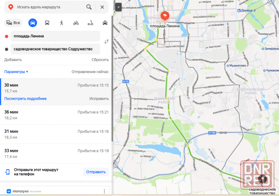Collapse the side panel with arrow button
The width and height of the screenshot is (279, 196).
pos(118,7)
